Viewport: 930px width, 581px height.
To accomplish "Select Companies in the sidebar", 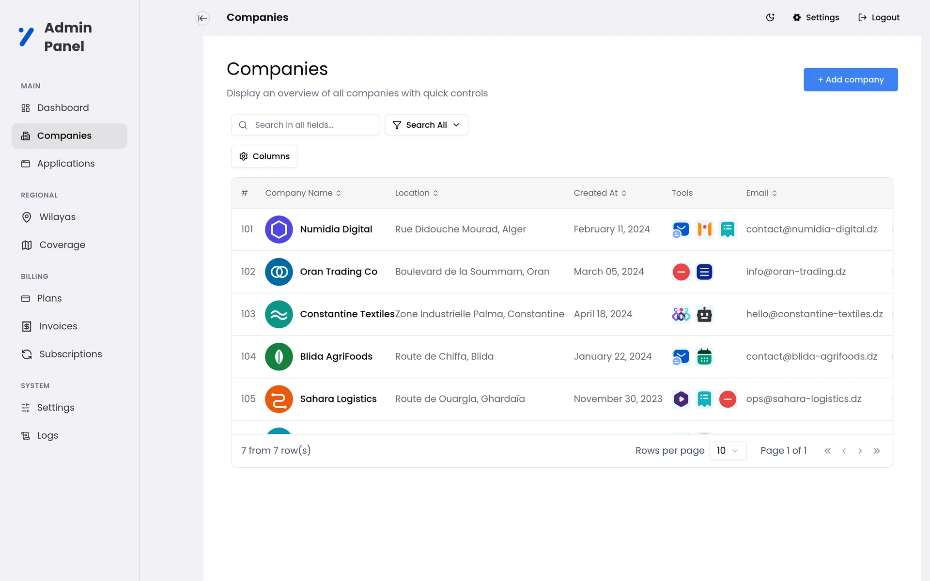I will click(69, 136).
